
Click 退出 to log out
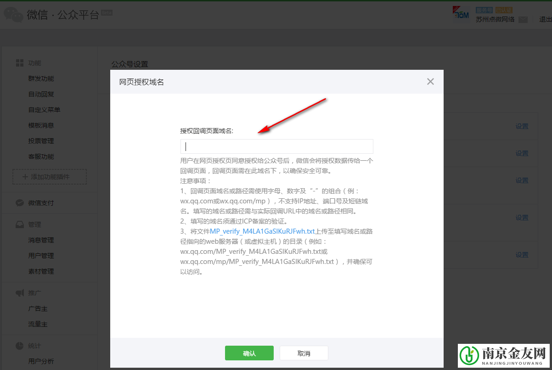tap(545, 19)
